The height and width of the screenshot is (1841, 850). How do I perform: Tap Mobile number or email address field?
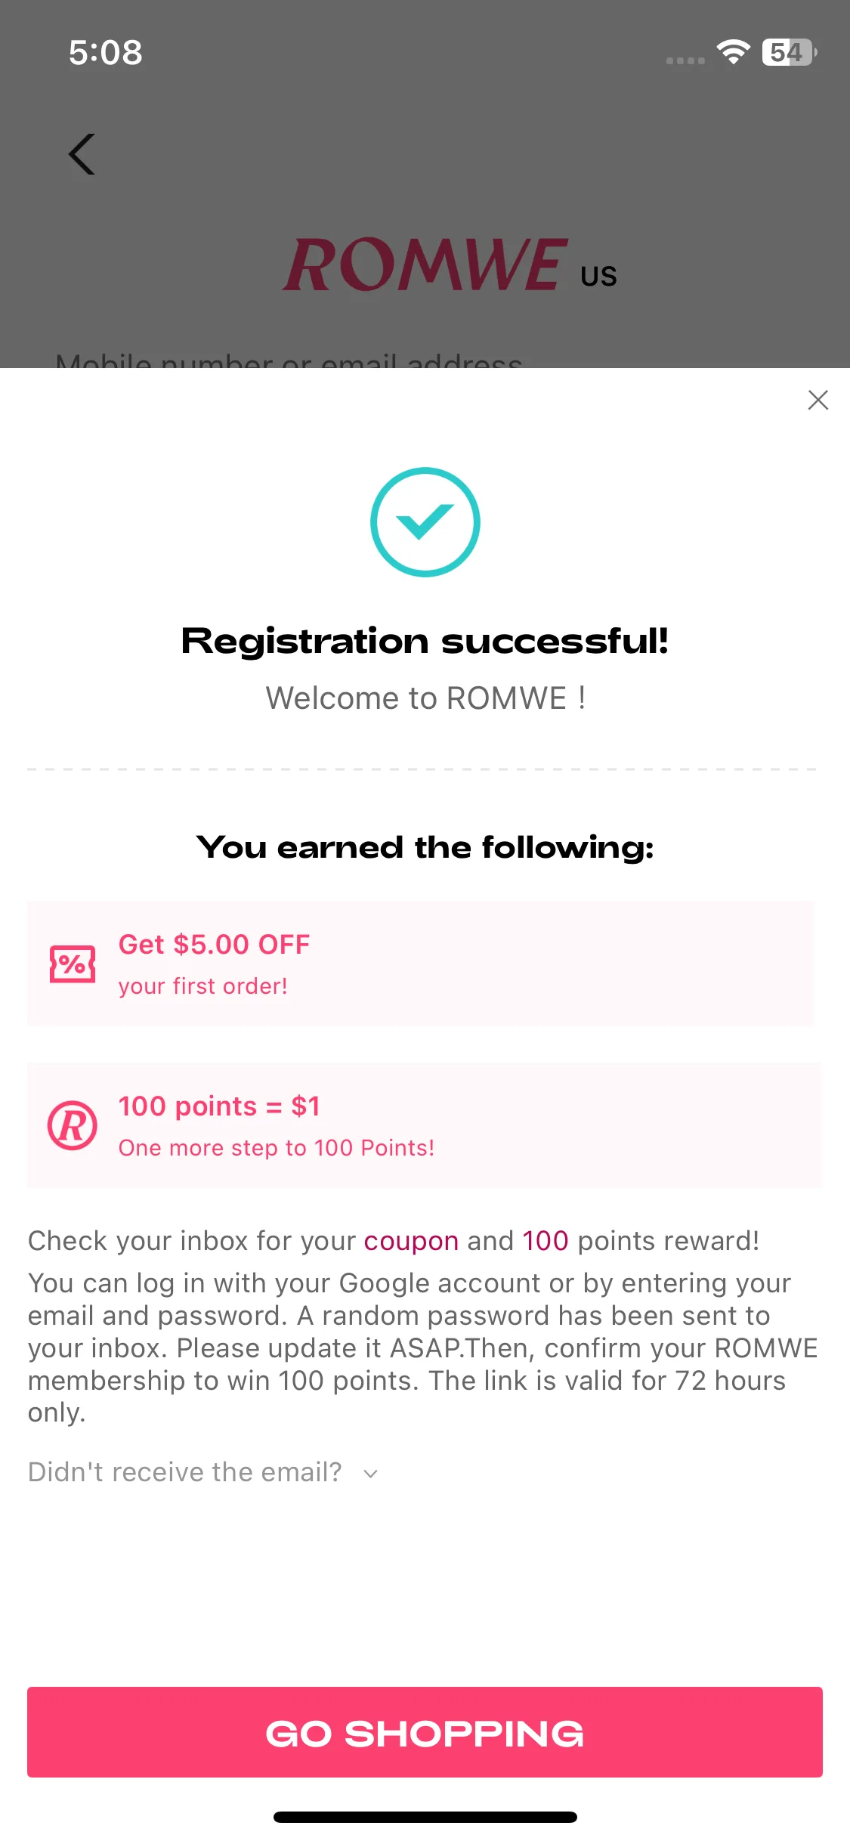point(289,360)
